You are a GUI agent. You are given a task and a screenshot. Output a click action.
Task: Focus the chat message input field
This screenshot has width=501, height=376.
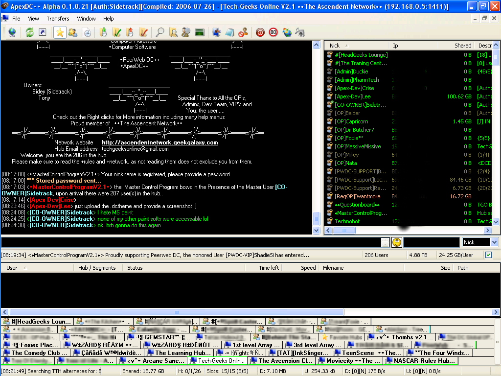(x=191, y=242)
